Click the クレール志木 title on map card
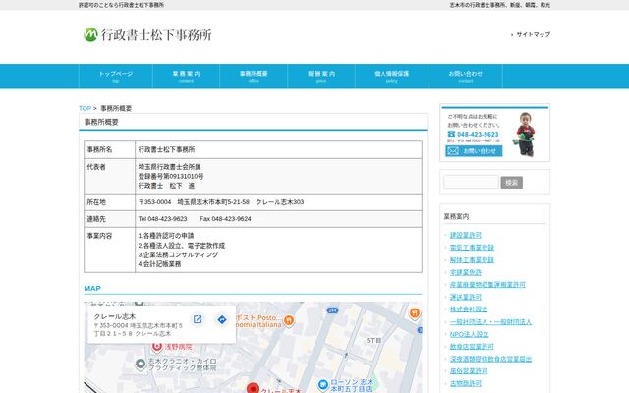Screen dimensions: 629x393 (115, 316)
